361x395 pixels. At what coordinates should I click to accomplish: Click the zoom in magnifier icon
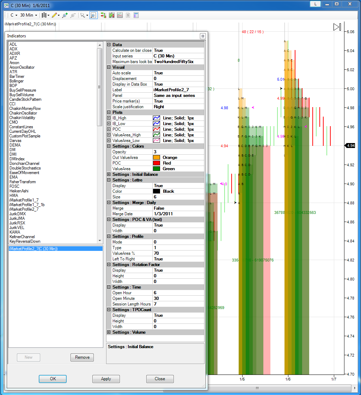[x=65, y=15]
